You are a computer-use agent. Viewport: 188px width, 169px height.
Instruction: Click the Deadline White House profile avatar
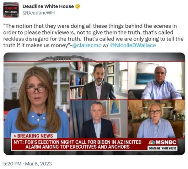[x=11, y=10]
